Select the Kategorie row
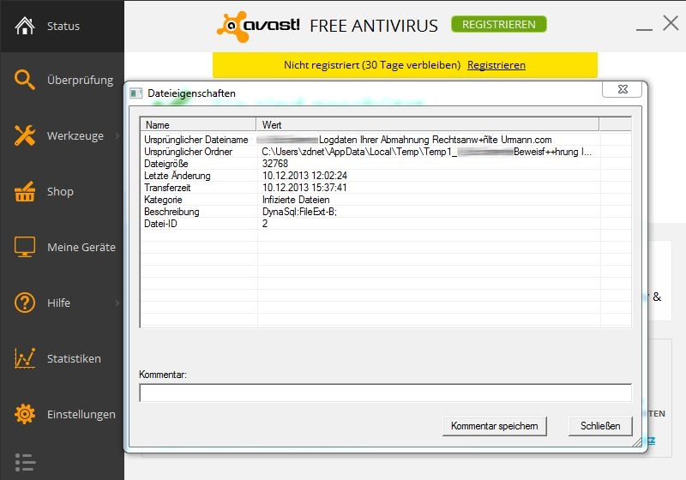This screenshot has width=686, height=480. pyautogui.click(x=385, y=200)
